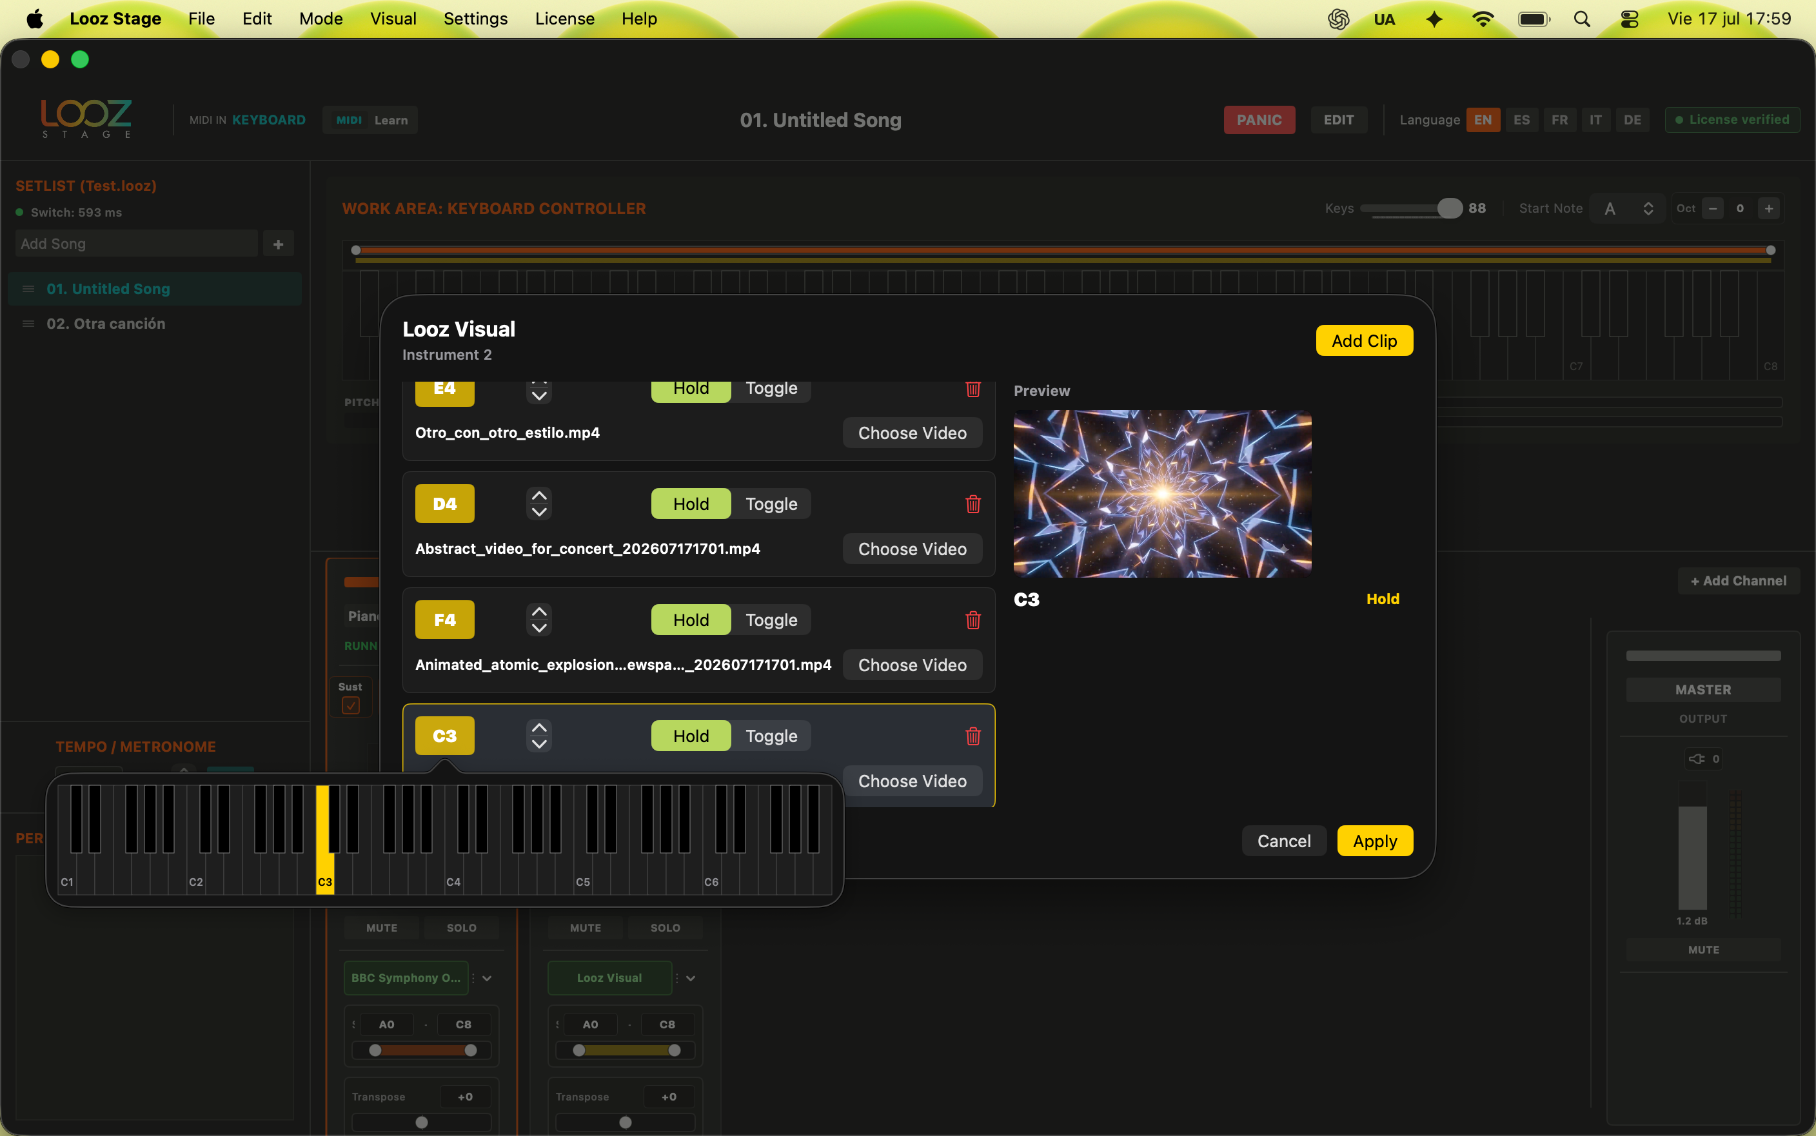Click Looz Visual key range slider
Viewport: 1816px width, 1136px height.
tap(626, 1050)
